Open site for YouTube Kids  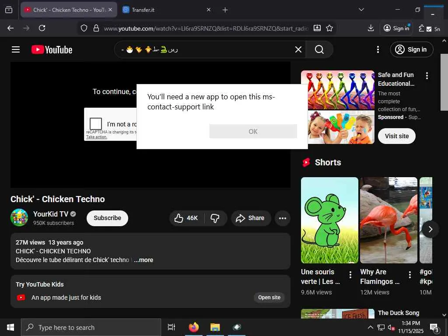coord(269,297)
